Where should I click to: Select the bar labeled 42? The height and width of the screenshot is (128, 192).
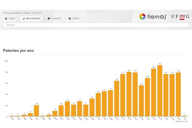tap(98, 105)
